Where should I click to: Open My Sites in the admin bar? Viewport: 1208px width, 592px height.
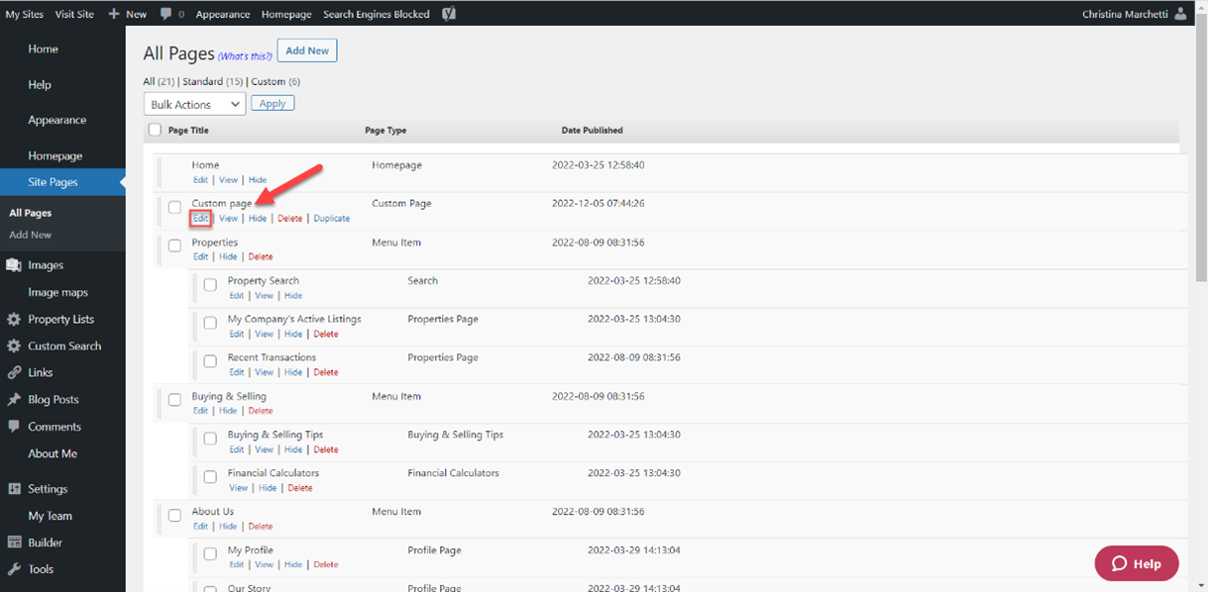(25, 14)
